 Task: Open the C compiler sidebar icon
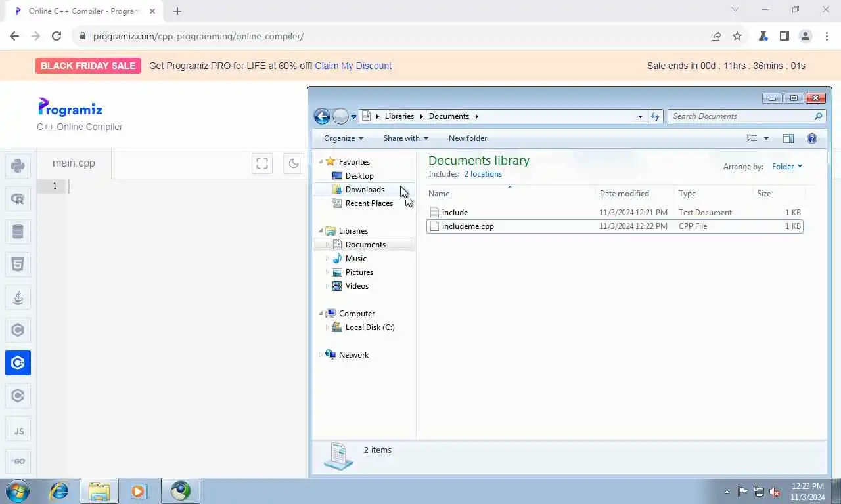click(x=18, y=330)
